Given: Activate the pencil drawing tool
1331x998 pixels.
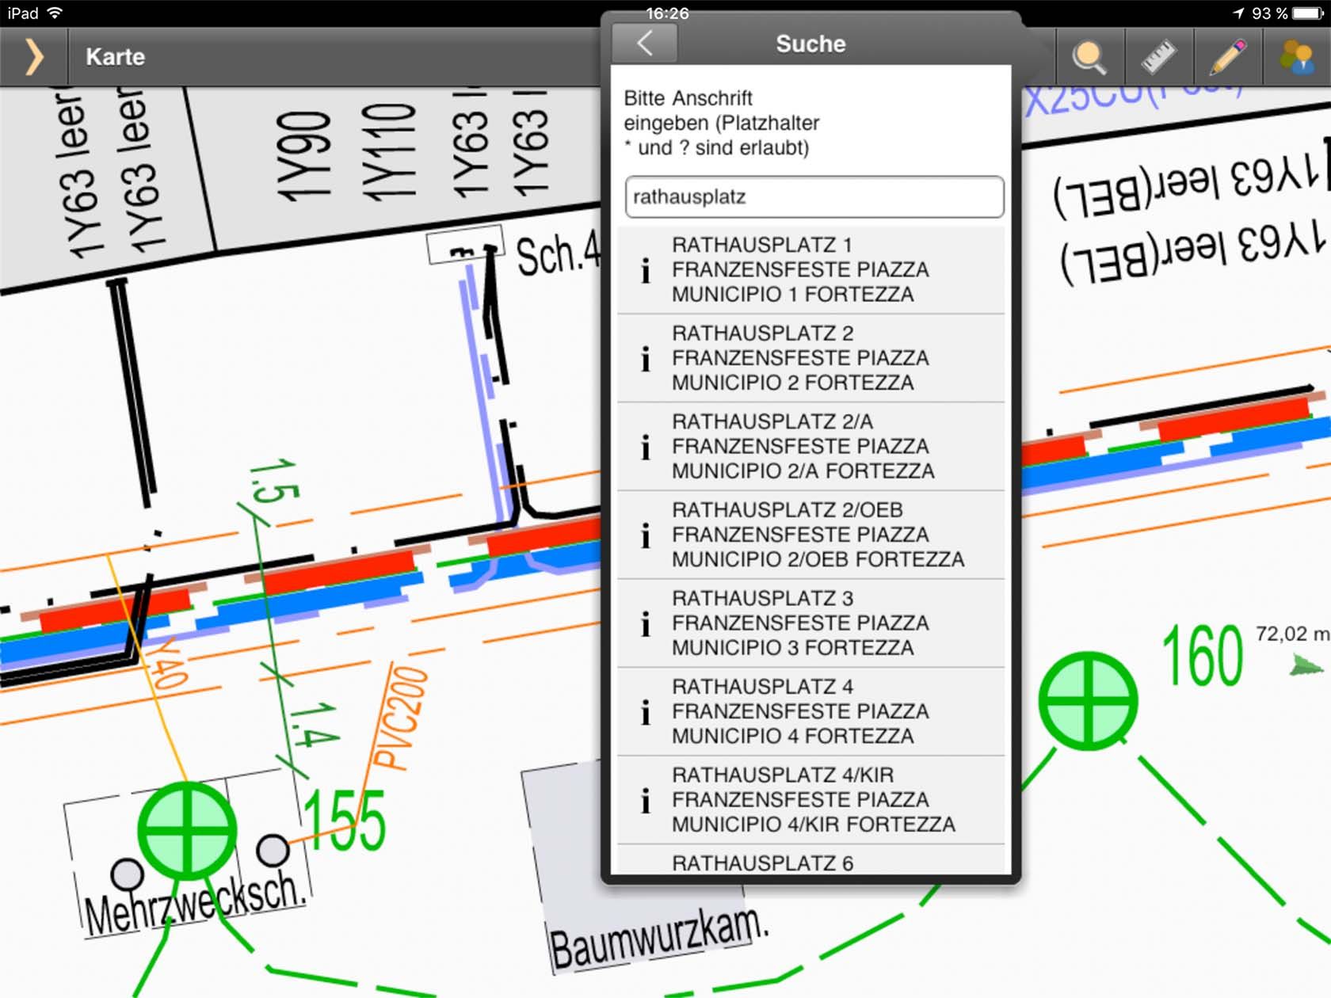Looking at the screenshot, I should tap(1227, 57).
